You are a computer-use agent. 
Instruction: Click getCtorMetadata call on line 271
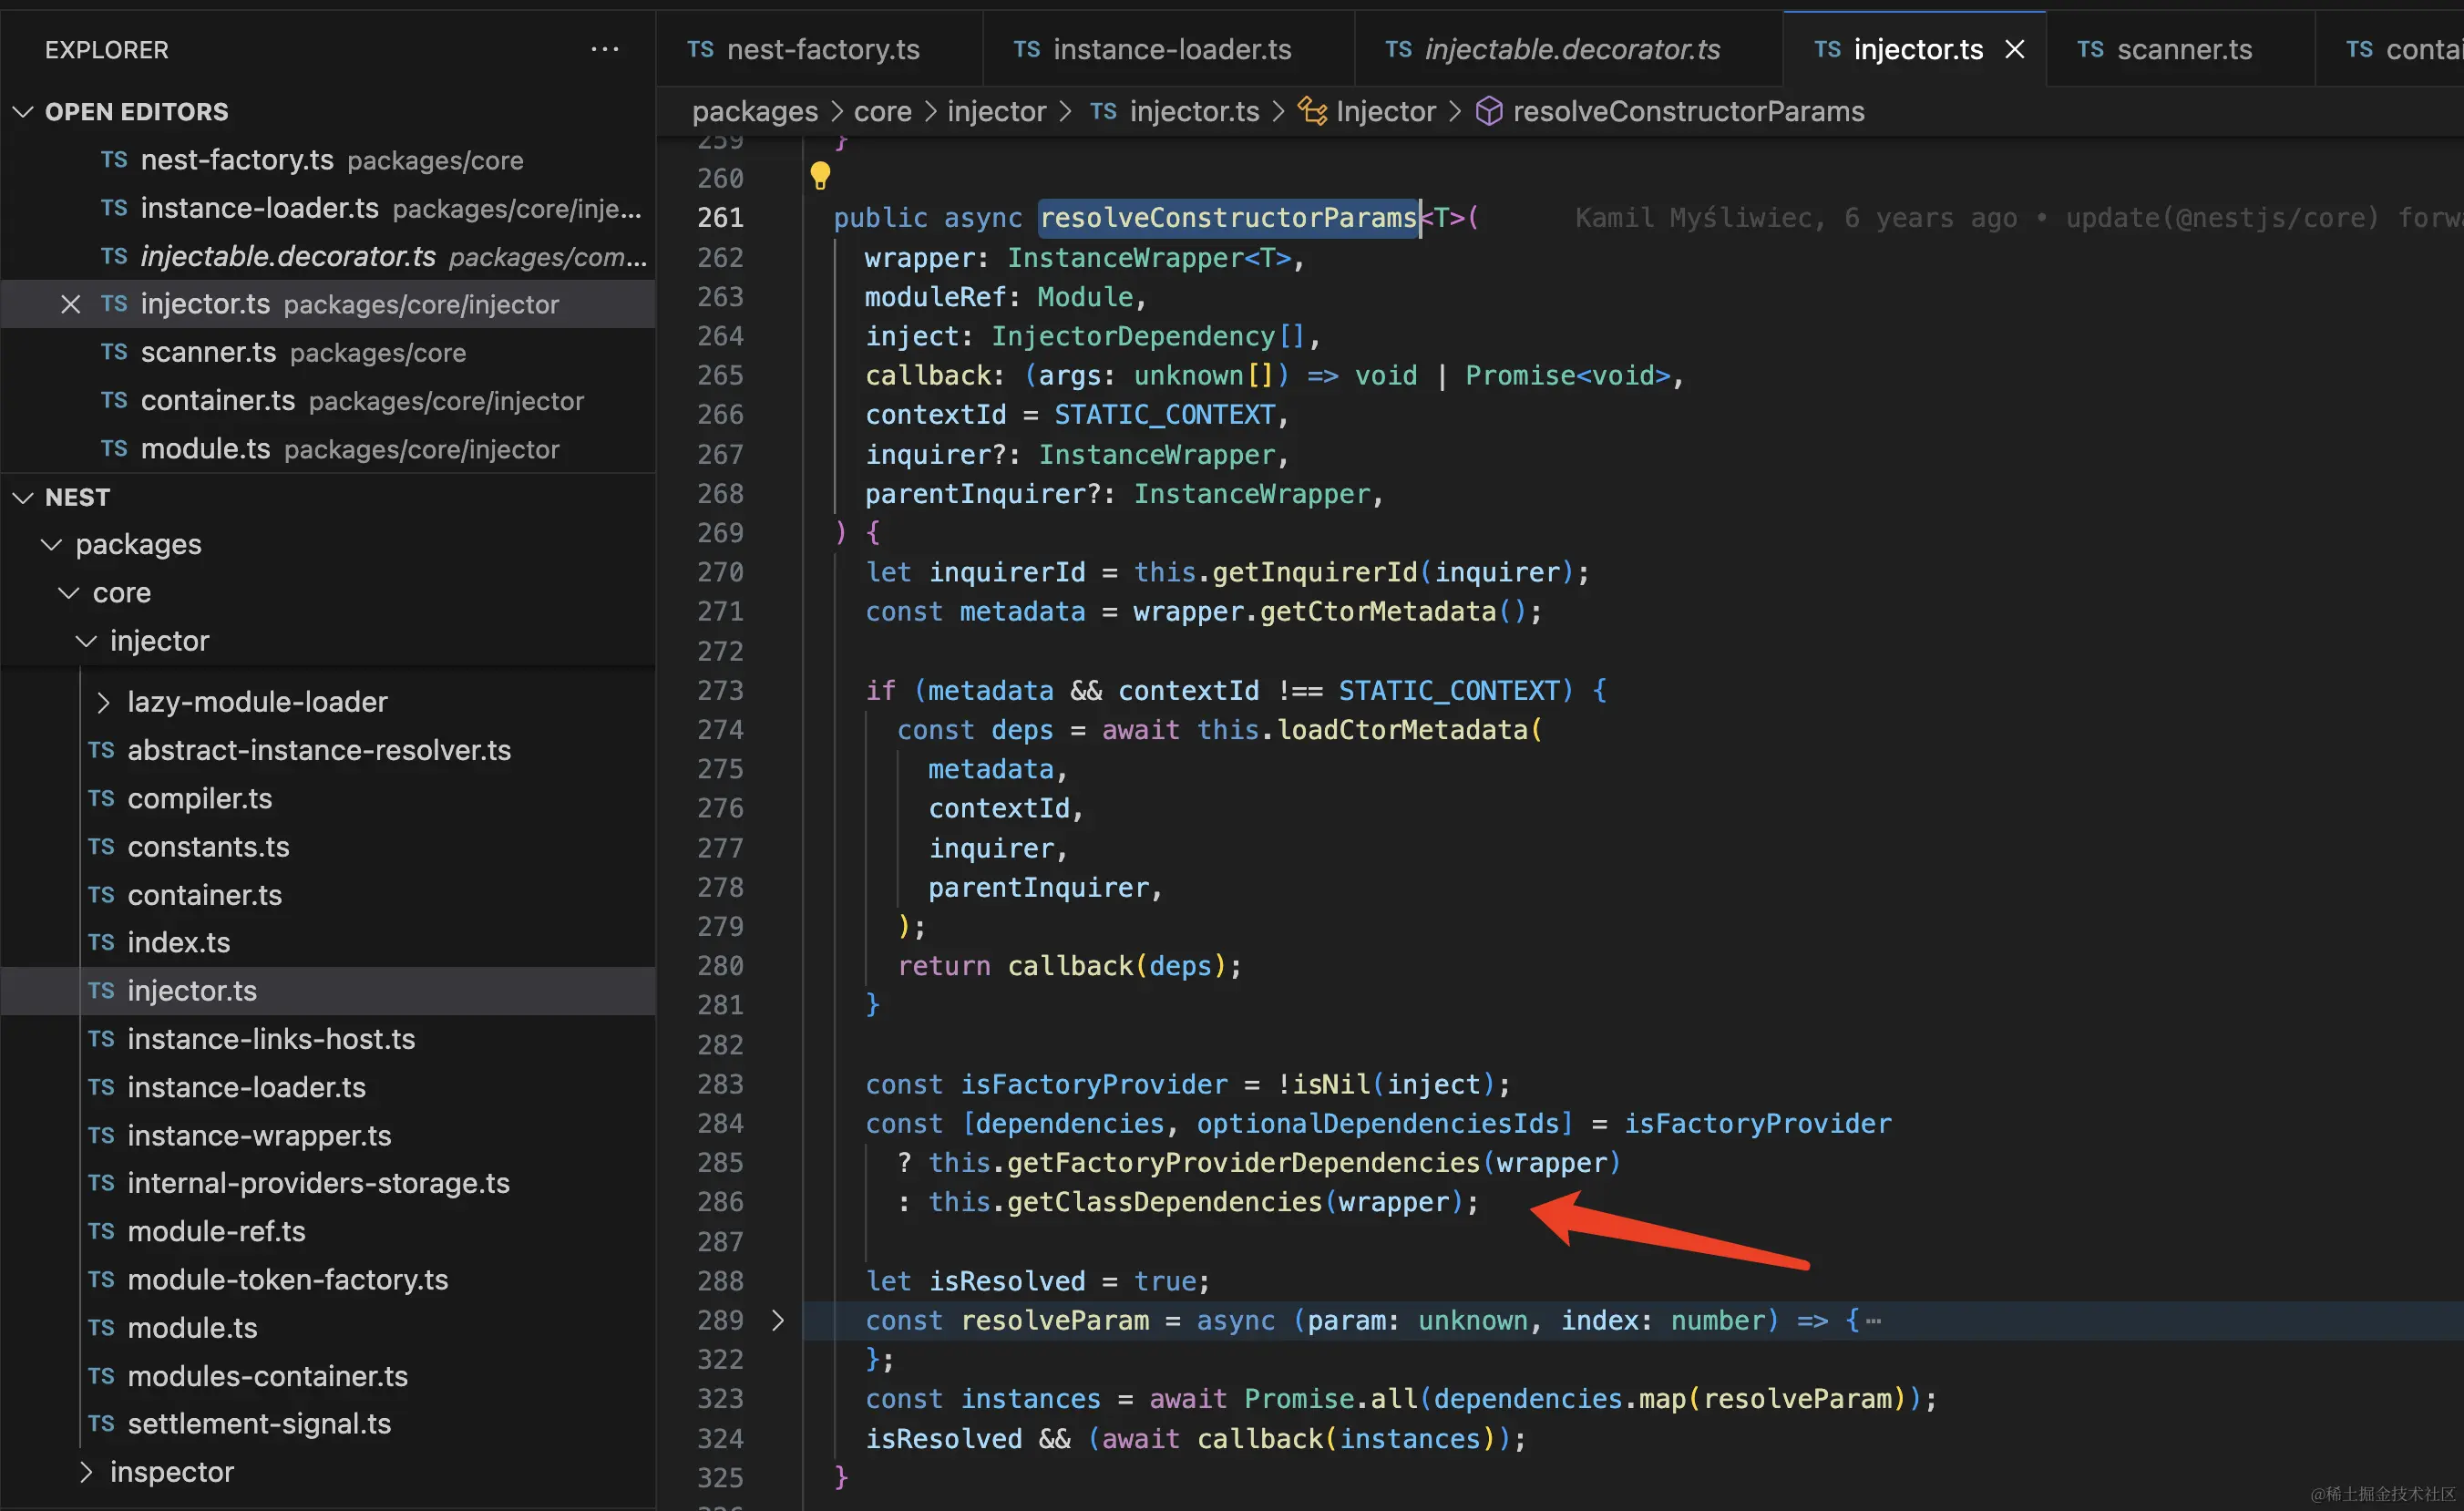click(1377, 611)
